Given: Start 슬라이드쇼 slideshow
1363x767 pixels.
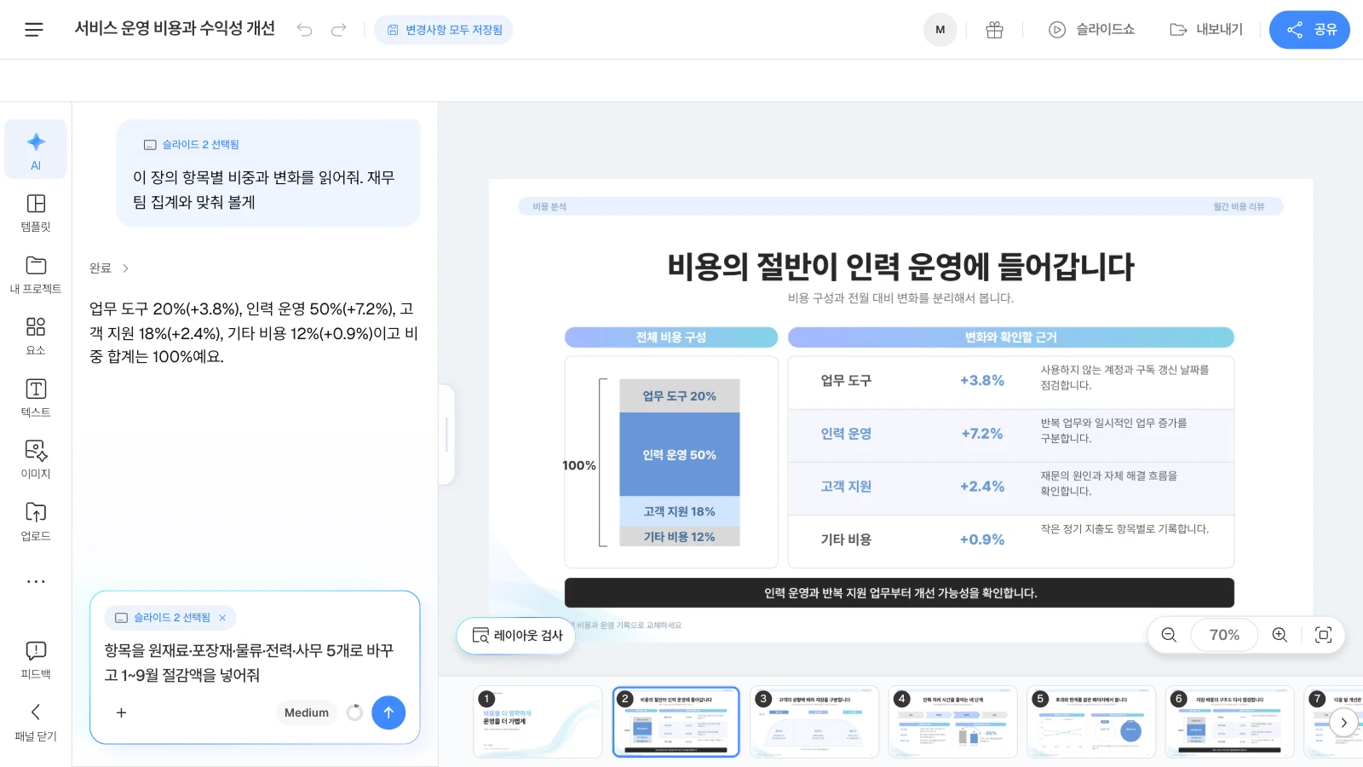Looking at the screenshot, I should 1091,30.
